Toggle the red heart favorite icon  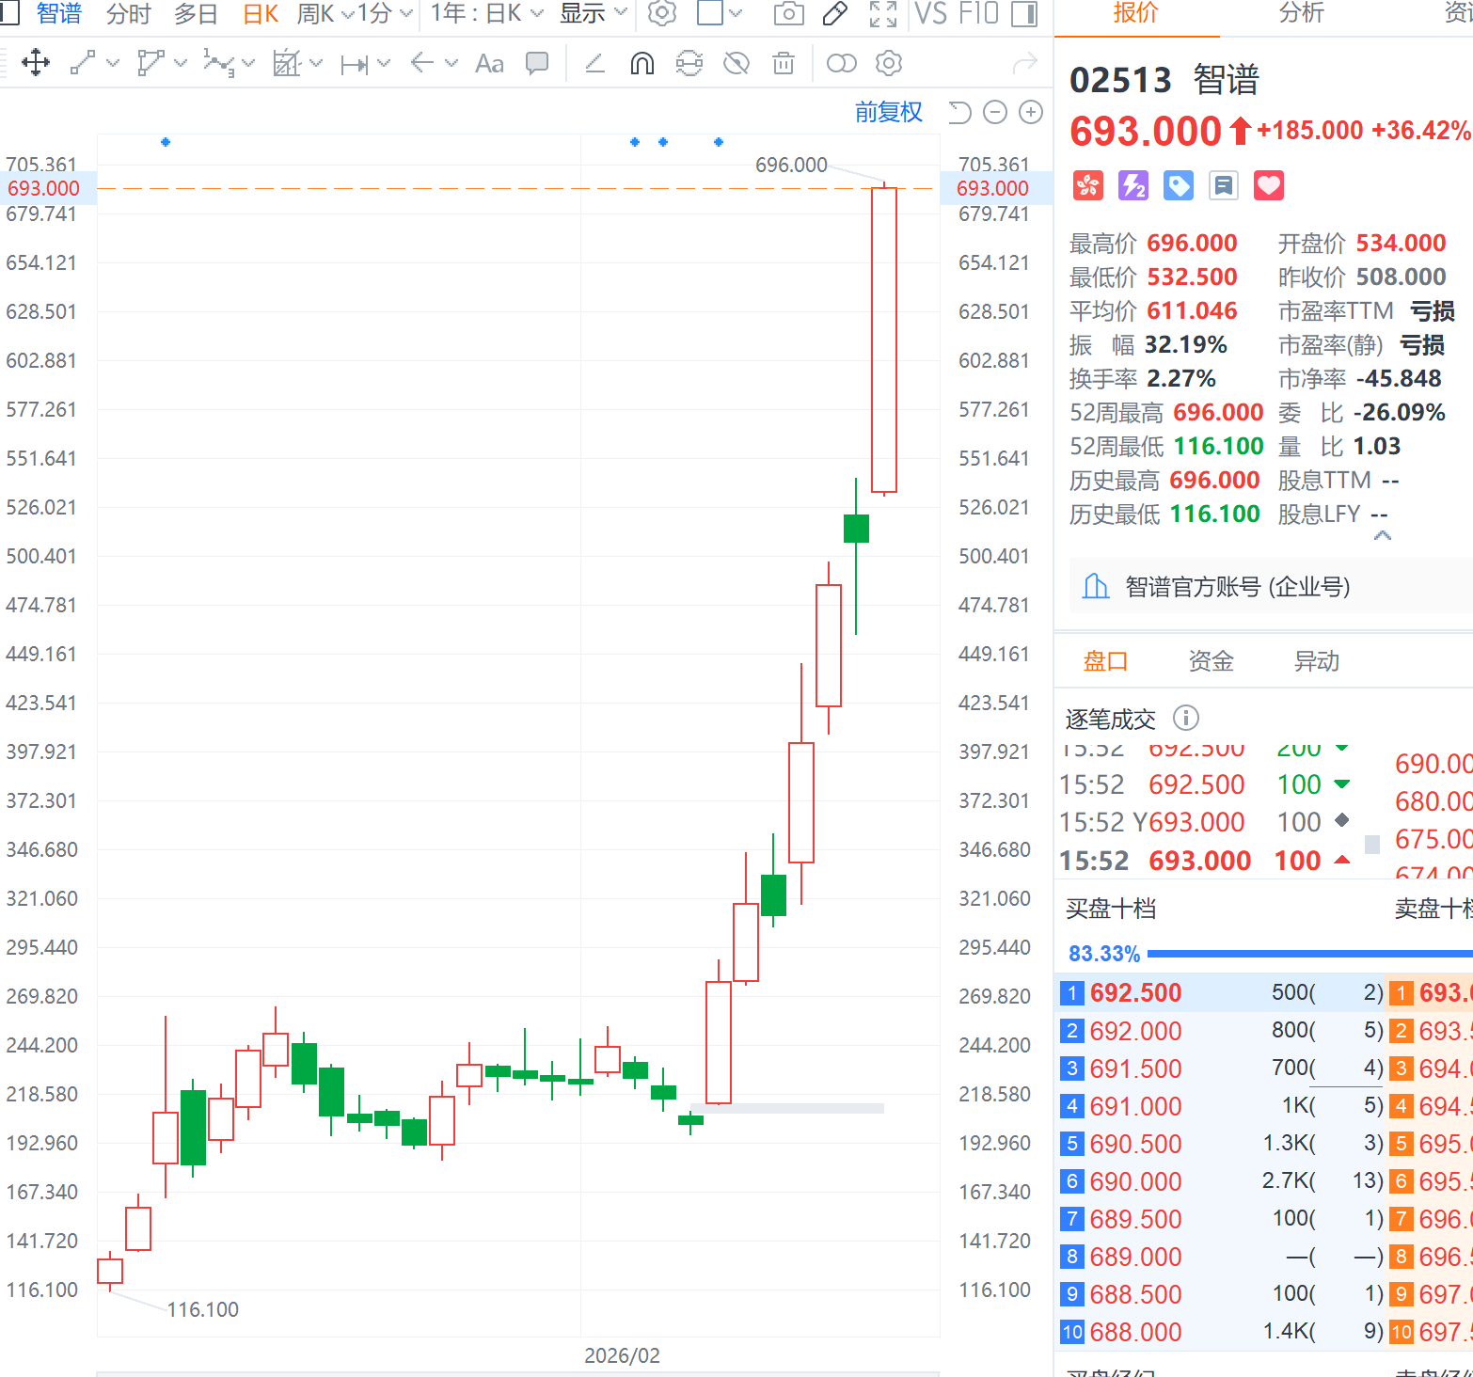coord(1268,185)
